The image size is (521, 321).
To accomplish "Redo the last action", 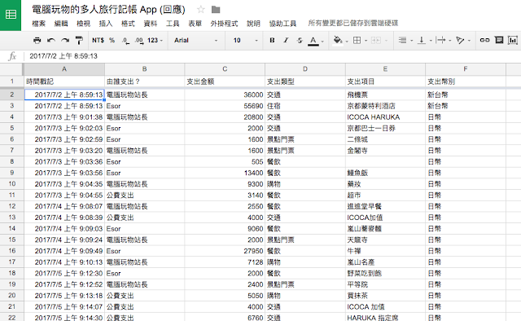I will tap(65, 40).
